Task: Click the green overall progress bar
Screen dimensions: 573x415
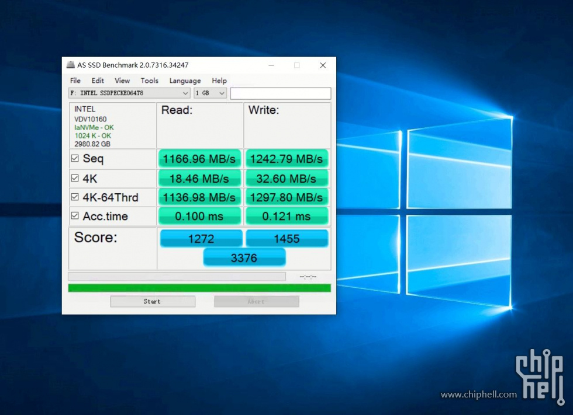Action: tap(199, 288)
